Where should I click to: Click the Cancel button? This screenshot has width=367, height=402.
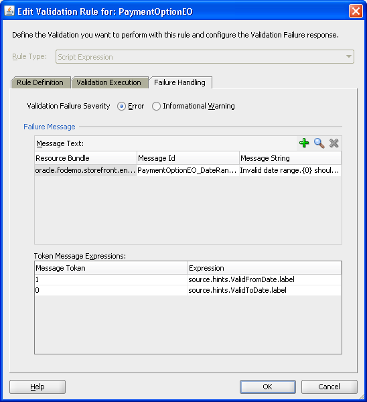tap(329, 387)
